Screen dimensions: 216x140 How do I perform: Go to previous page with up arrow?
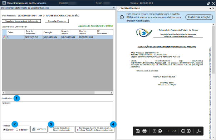point(154,131)
